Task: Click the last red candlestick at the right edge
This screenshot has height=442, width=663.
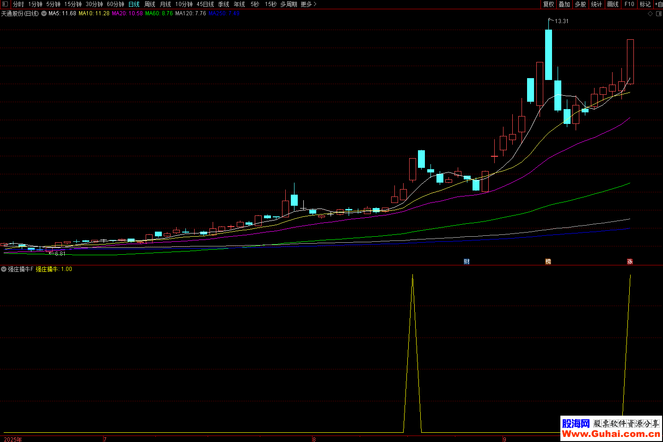Action: [630, 61]
